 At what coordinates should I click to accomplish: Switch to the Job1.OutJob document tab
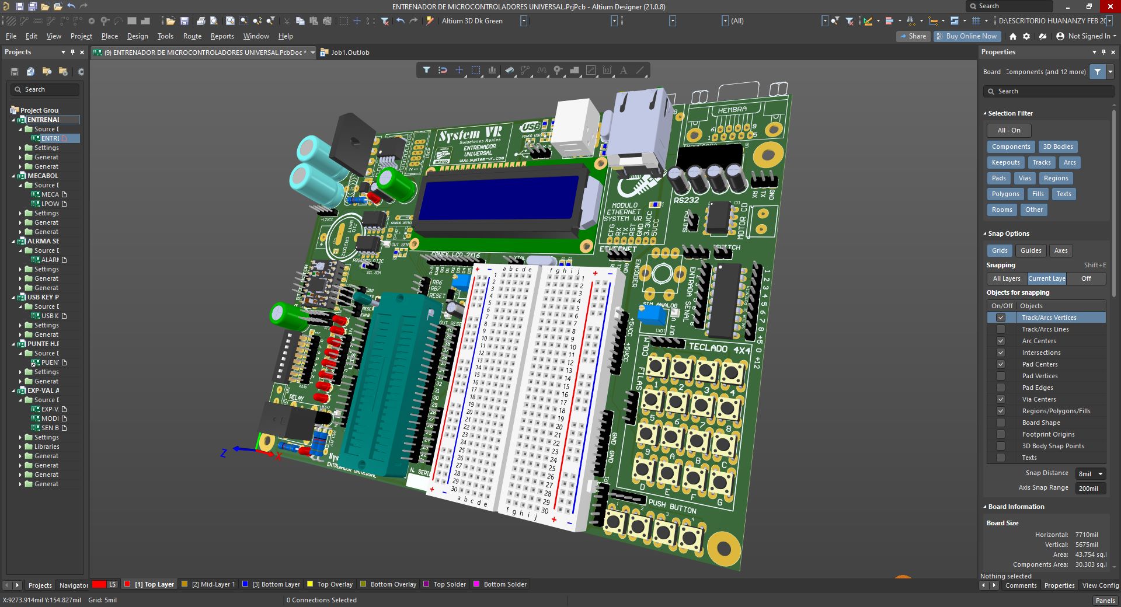click(x=350, y=53)
